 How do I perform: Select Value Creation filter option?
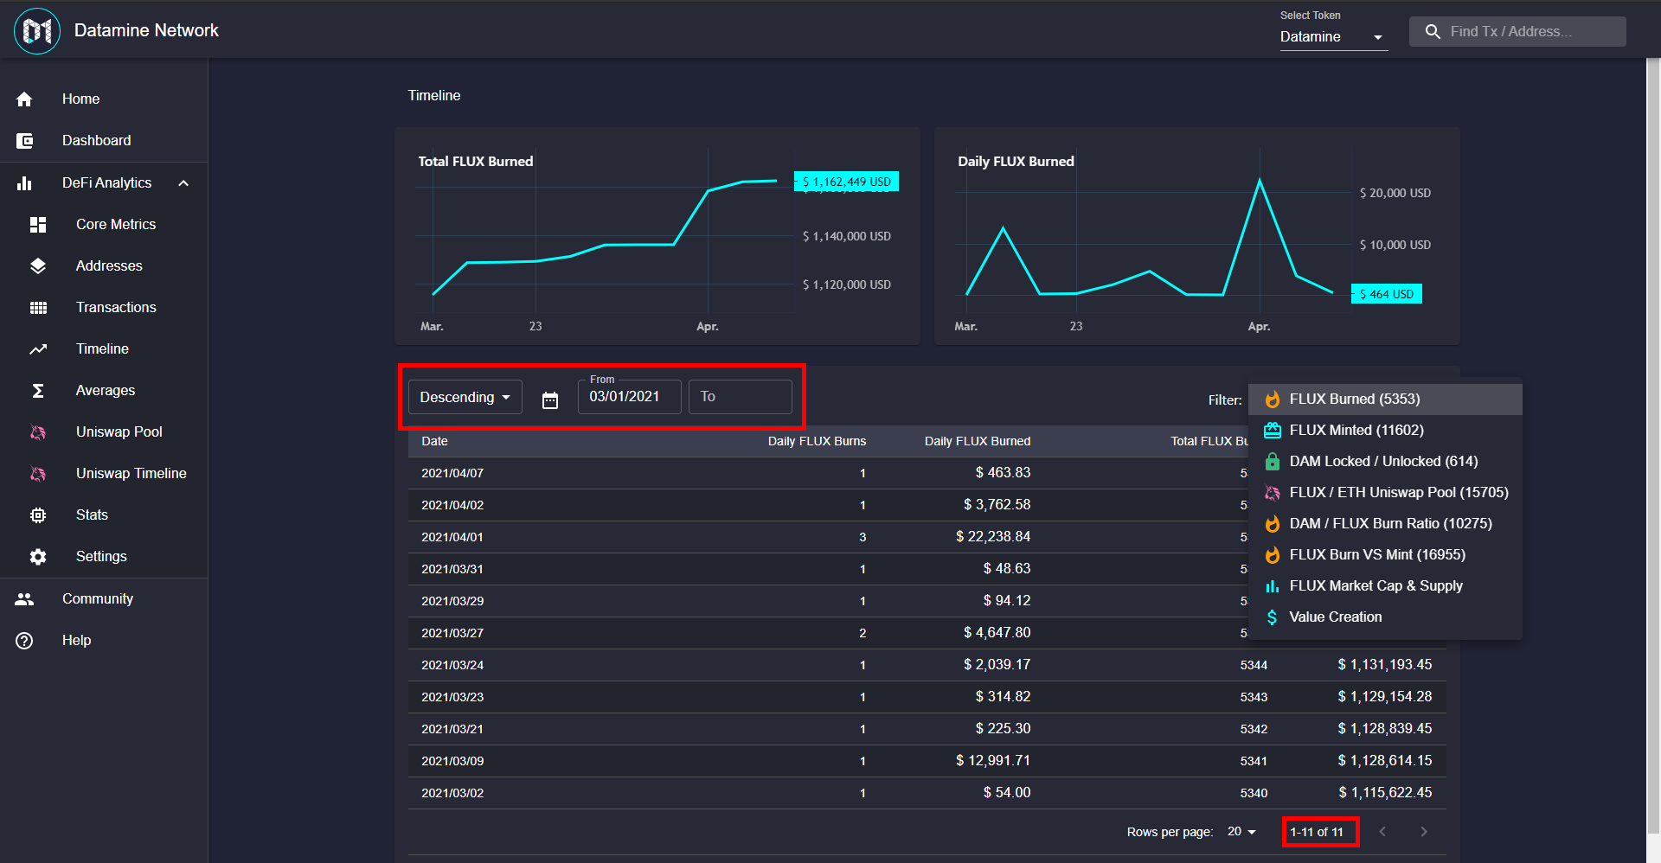[1385, 617]
